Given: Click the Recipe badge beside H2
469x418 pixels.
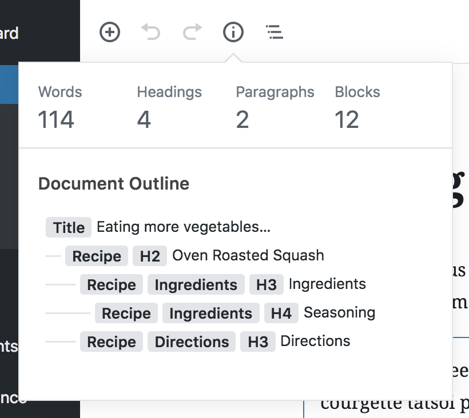Looking at the screenshot, I should click(97, 256).
